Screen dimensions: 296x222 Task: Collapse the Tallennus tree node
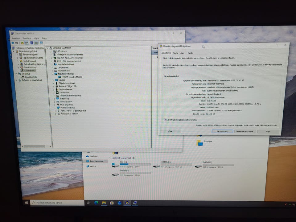point(16,74)
